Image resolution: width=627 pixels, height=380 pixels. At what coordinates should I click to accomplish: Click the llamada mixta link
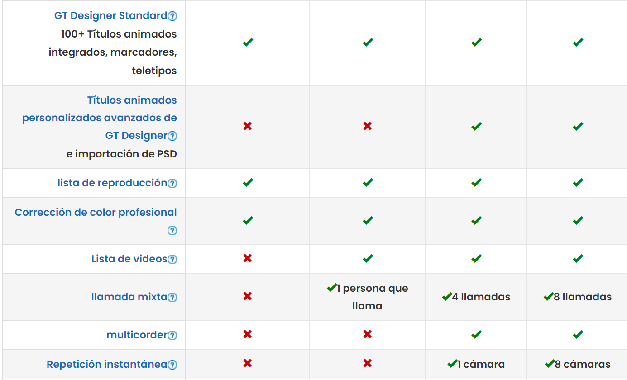pyautogui.click(x=129, y=297)
